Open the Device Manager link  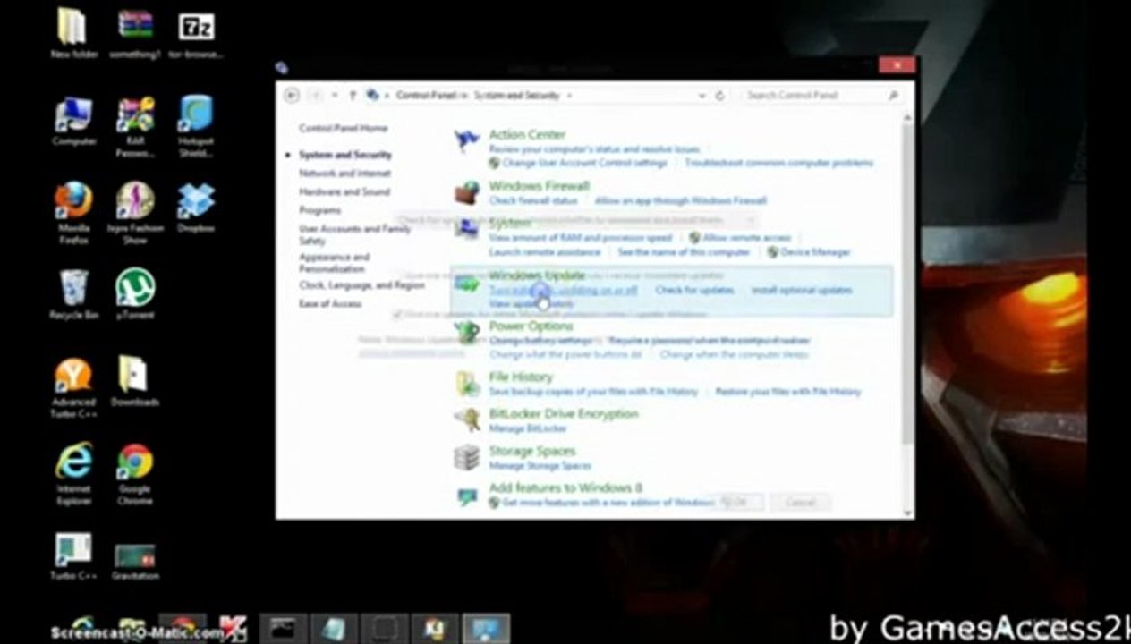[815, 252]
